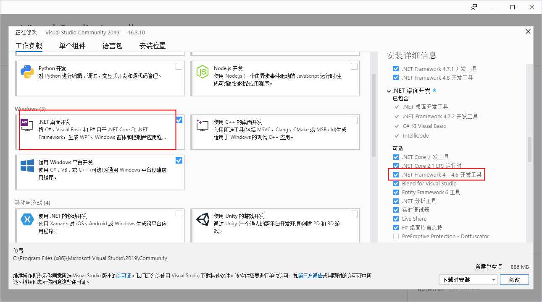Switch to the 语言包 tab

pyautogui.click(x=112, y=46)
